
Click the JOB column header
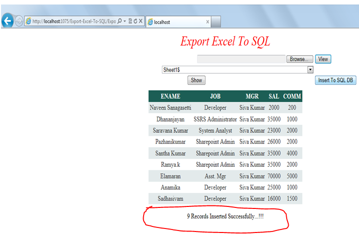215,96
